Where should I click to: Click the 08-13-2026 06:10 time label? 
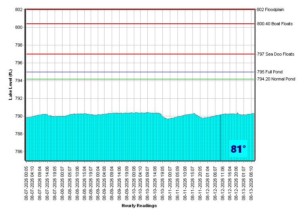[x=251, y=183]
